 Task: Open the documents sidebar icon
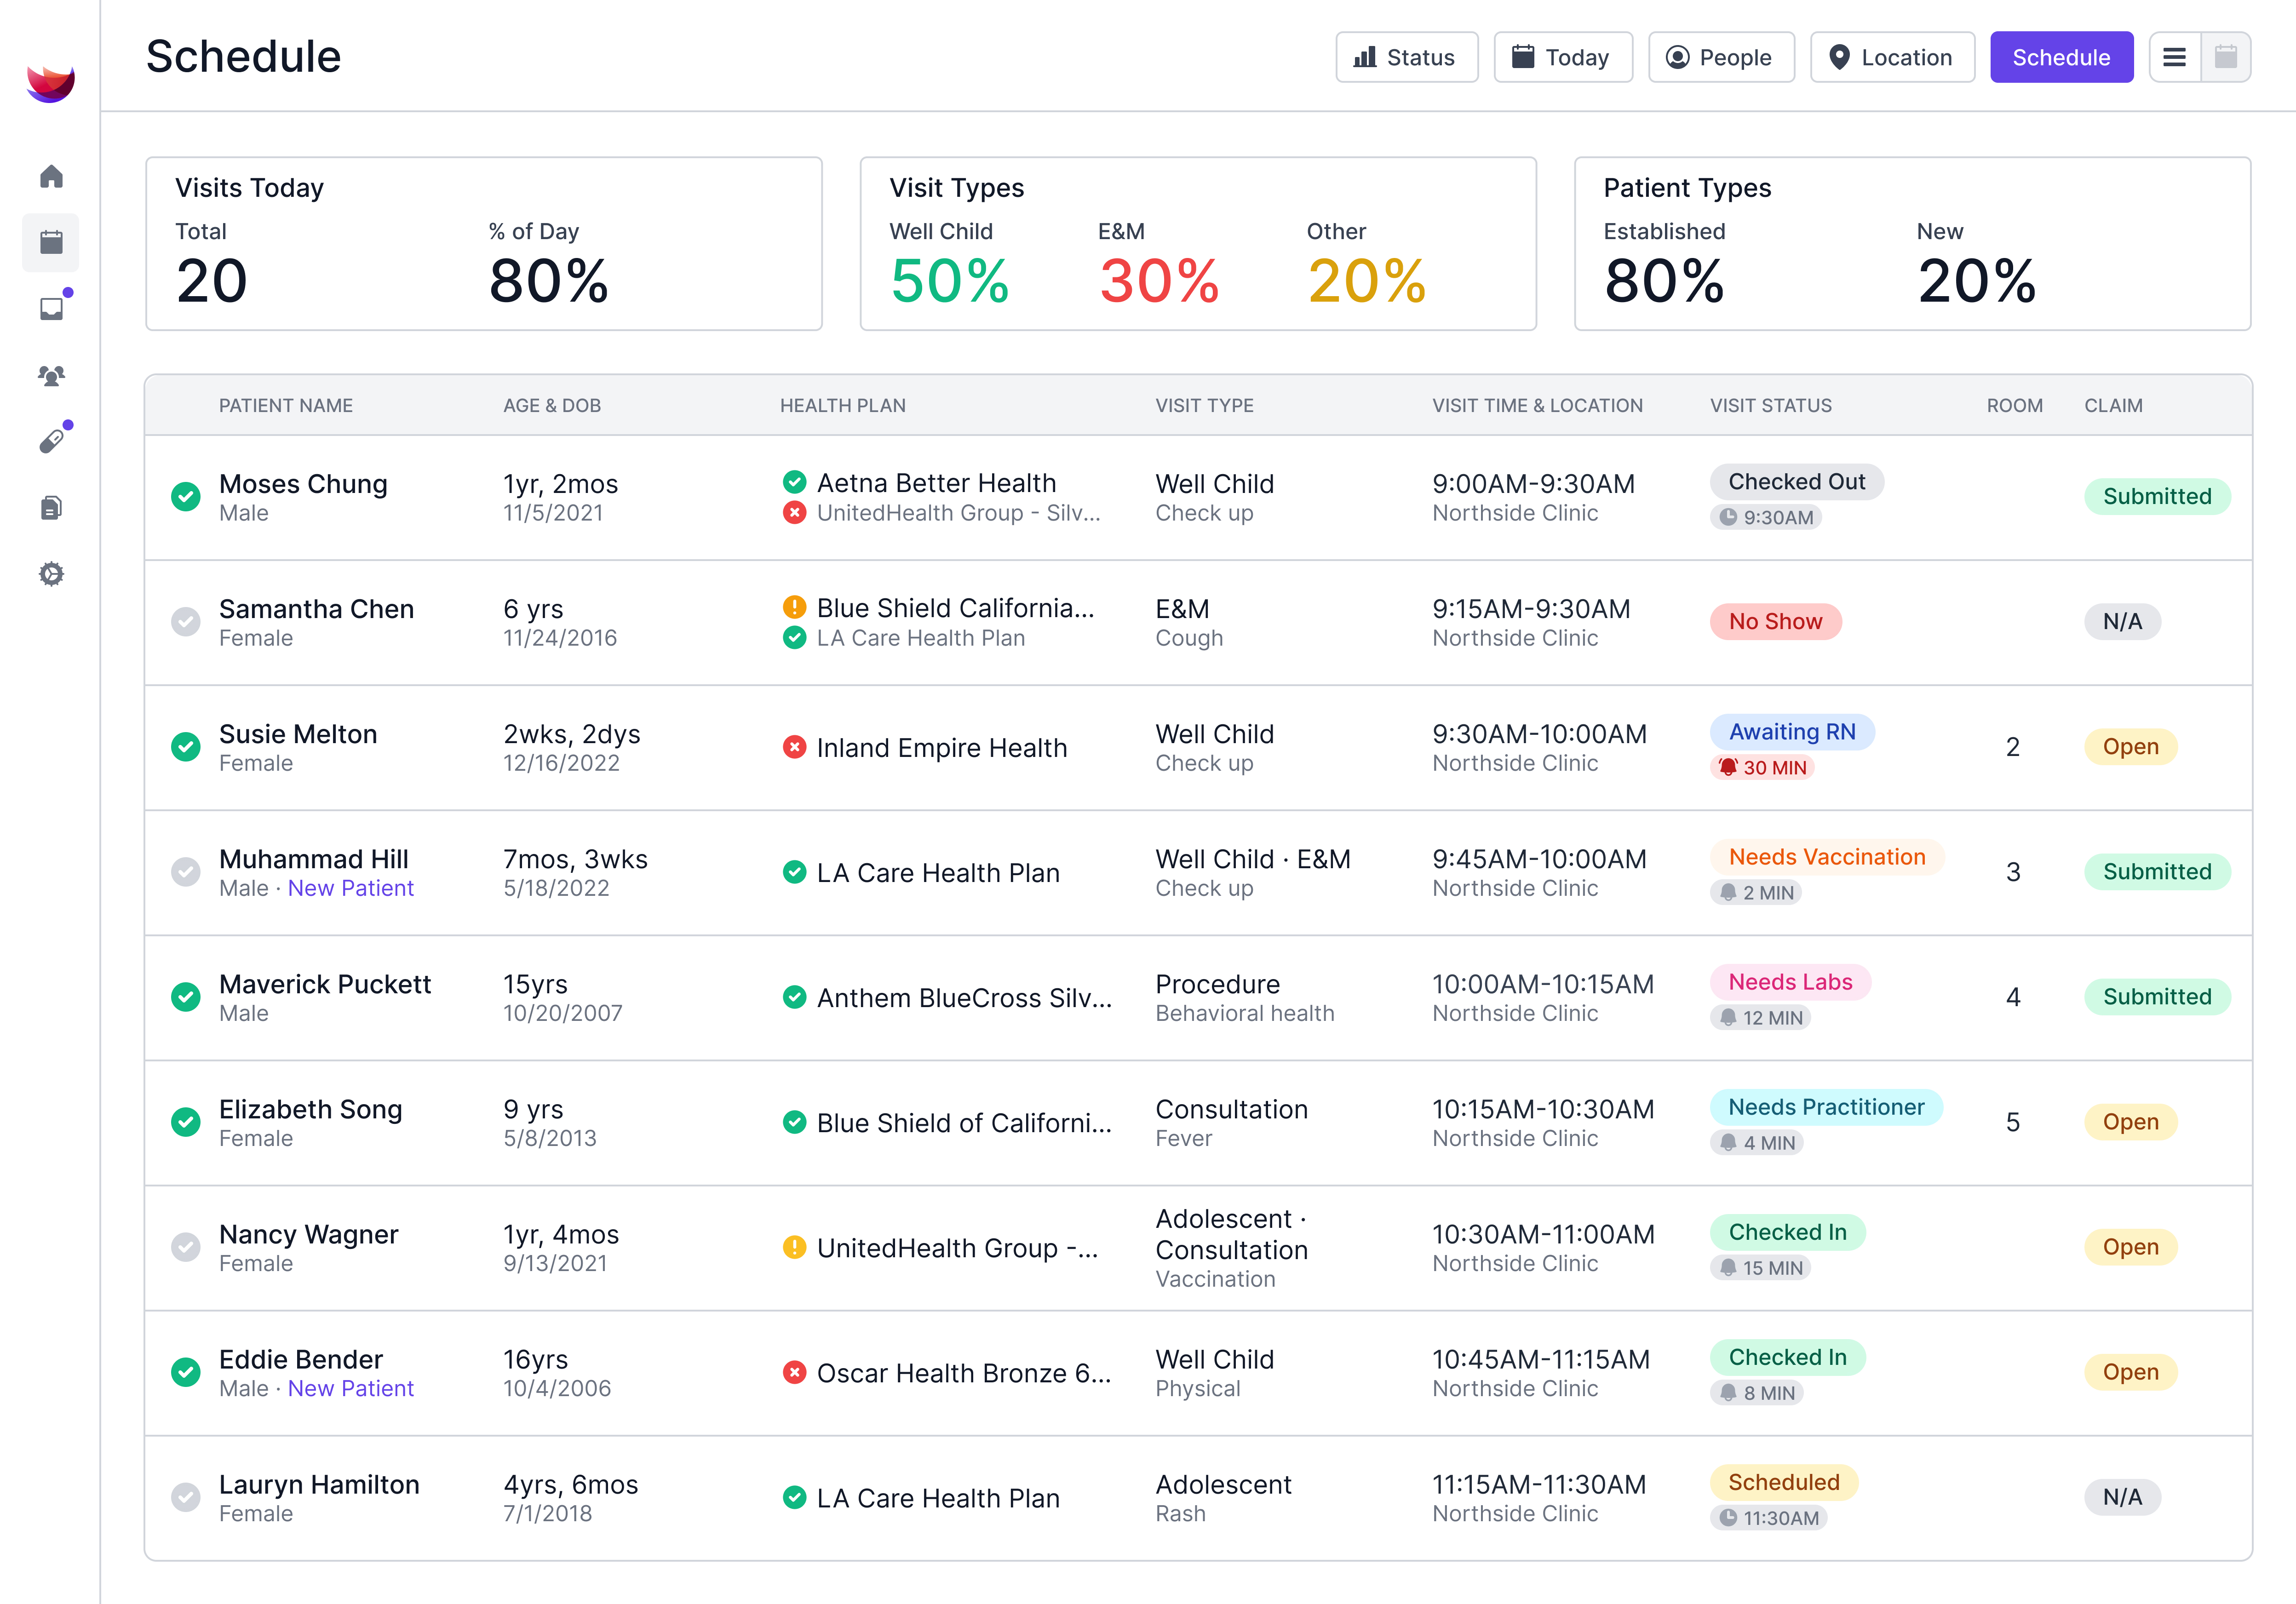(x=51, y=508)
